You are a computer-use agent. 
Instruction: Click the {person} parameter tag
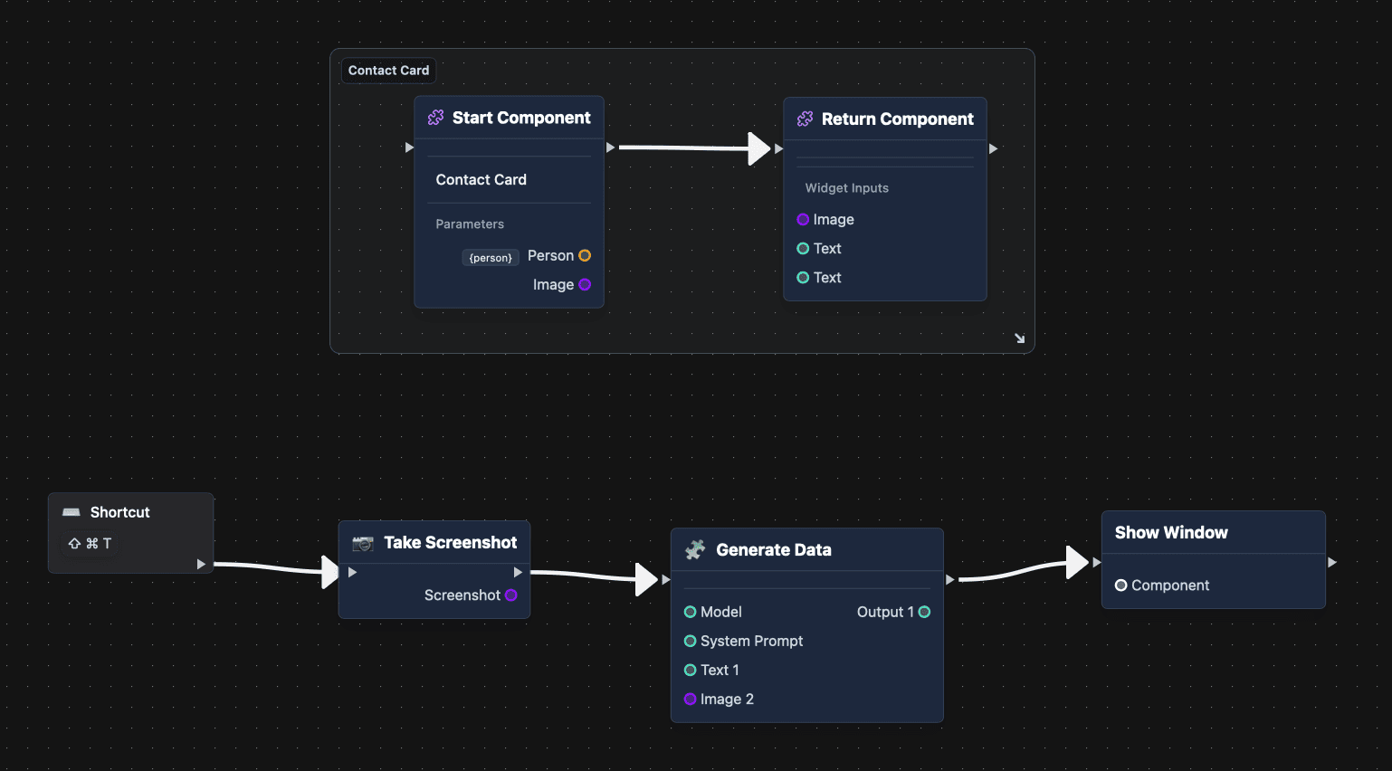pos(491,258)
